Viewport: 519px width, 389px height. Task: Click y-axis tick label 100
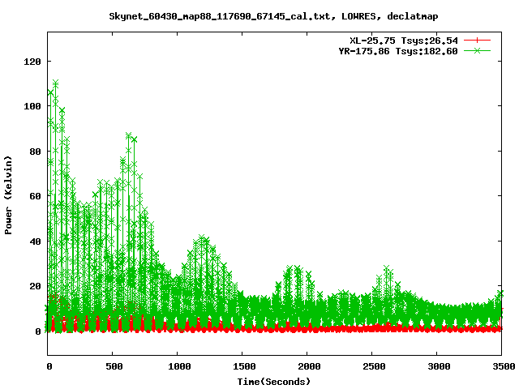pyautogui.click(x=32, y=106)
